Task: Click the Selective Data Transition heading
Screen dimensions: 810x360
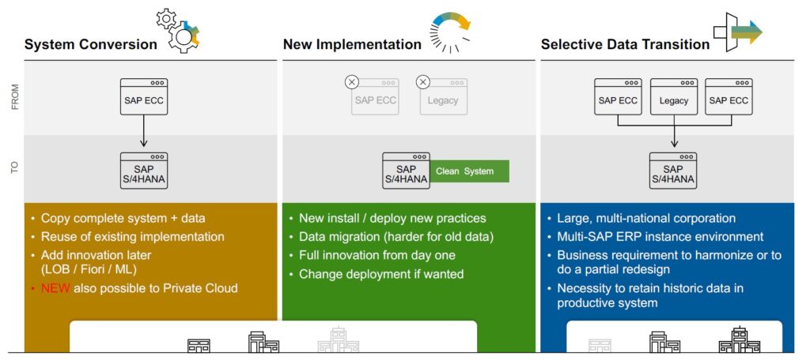Action: [625, 44]
